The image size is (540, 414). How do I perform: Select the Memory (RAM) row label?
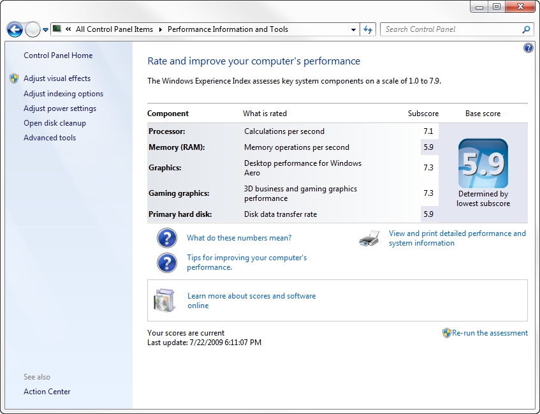coord(177,147)
